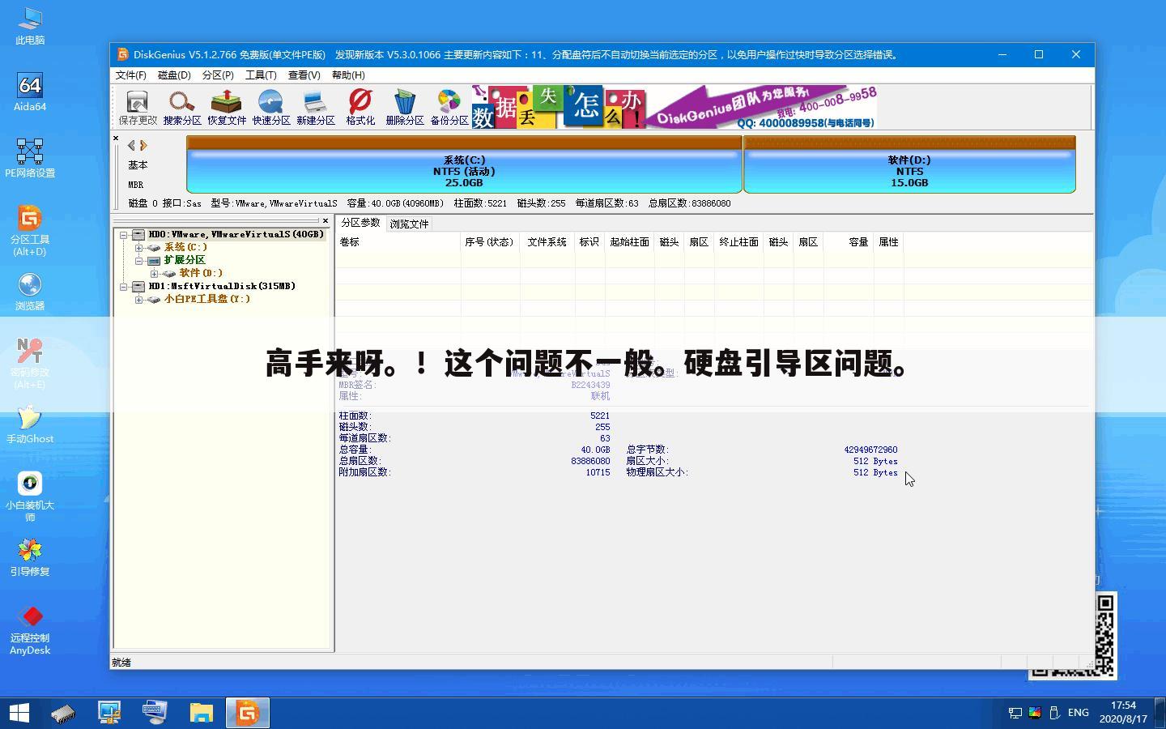The image size is (1166, 729).
Task: Open the memory chip taskbar icon
Action: coord(63,713)
